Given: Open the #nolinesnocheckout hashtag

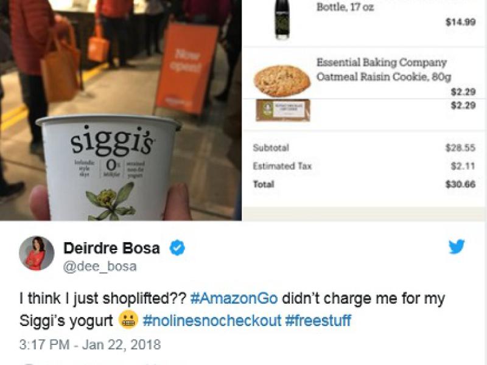Looking at the screenshot, I should click(212, 321).
